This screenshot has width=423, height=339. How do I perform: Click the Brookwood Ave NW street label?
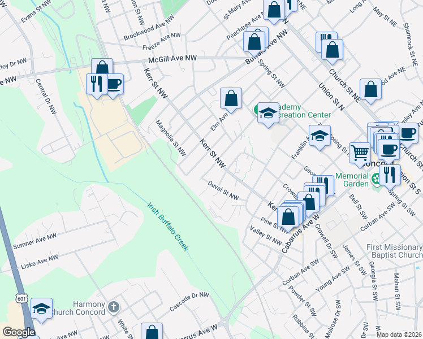(x=149, y=28)
